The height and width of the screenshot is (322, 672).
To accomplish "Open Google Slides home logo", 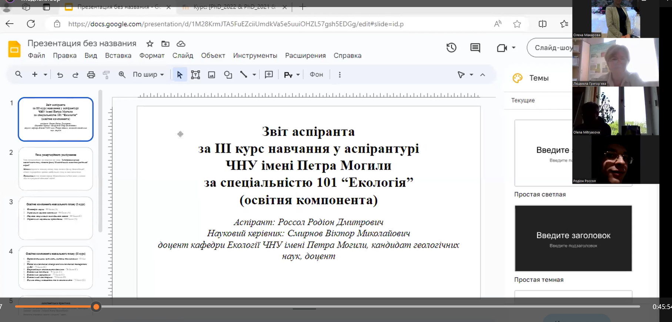I will [x=14, y=49].
